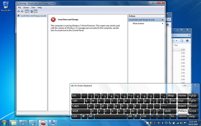Click the blue Help toolbar icon
The width and height of the screenshot is (201, 126).
32,12
